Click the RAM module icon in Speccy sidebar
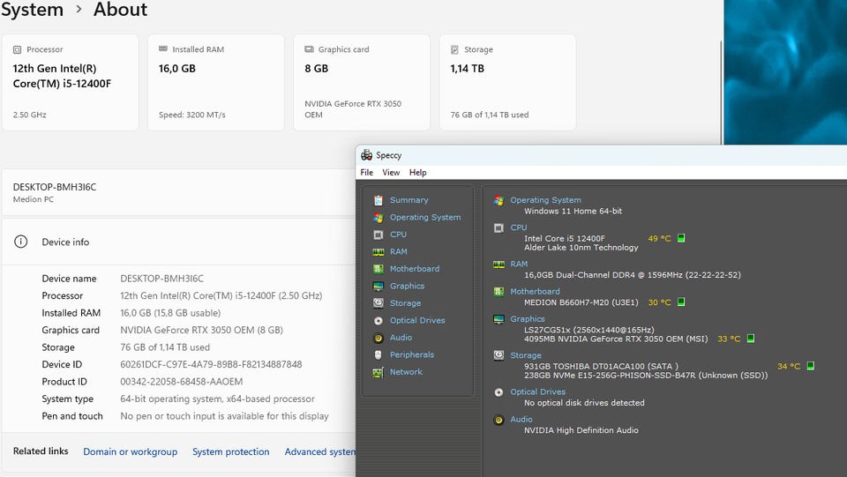Image resolution: width=847 pixels, height=477 pixels. (379, 252)
